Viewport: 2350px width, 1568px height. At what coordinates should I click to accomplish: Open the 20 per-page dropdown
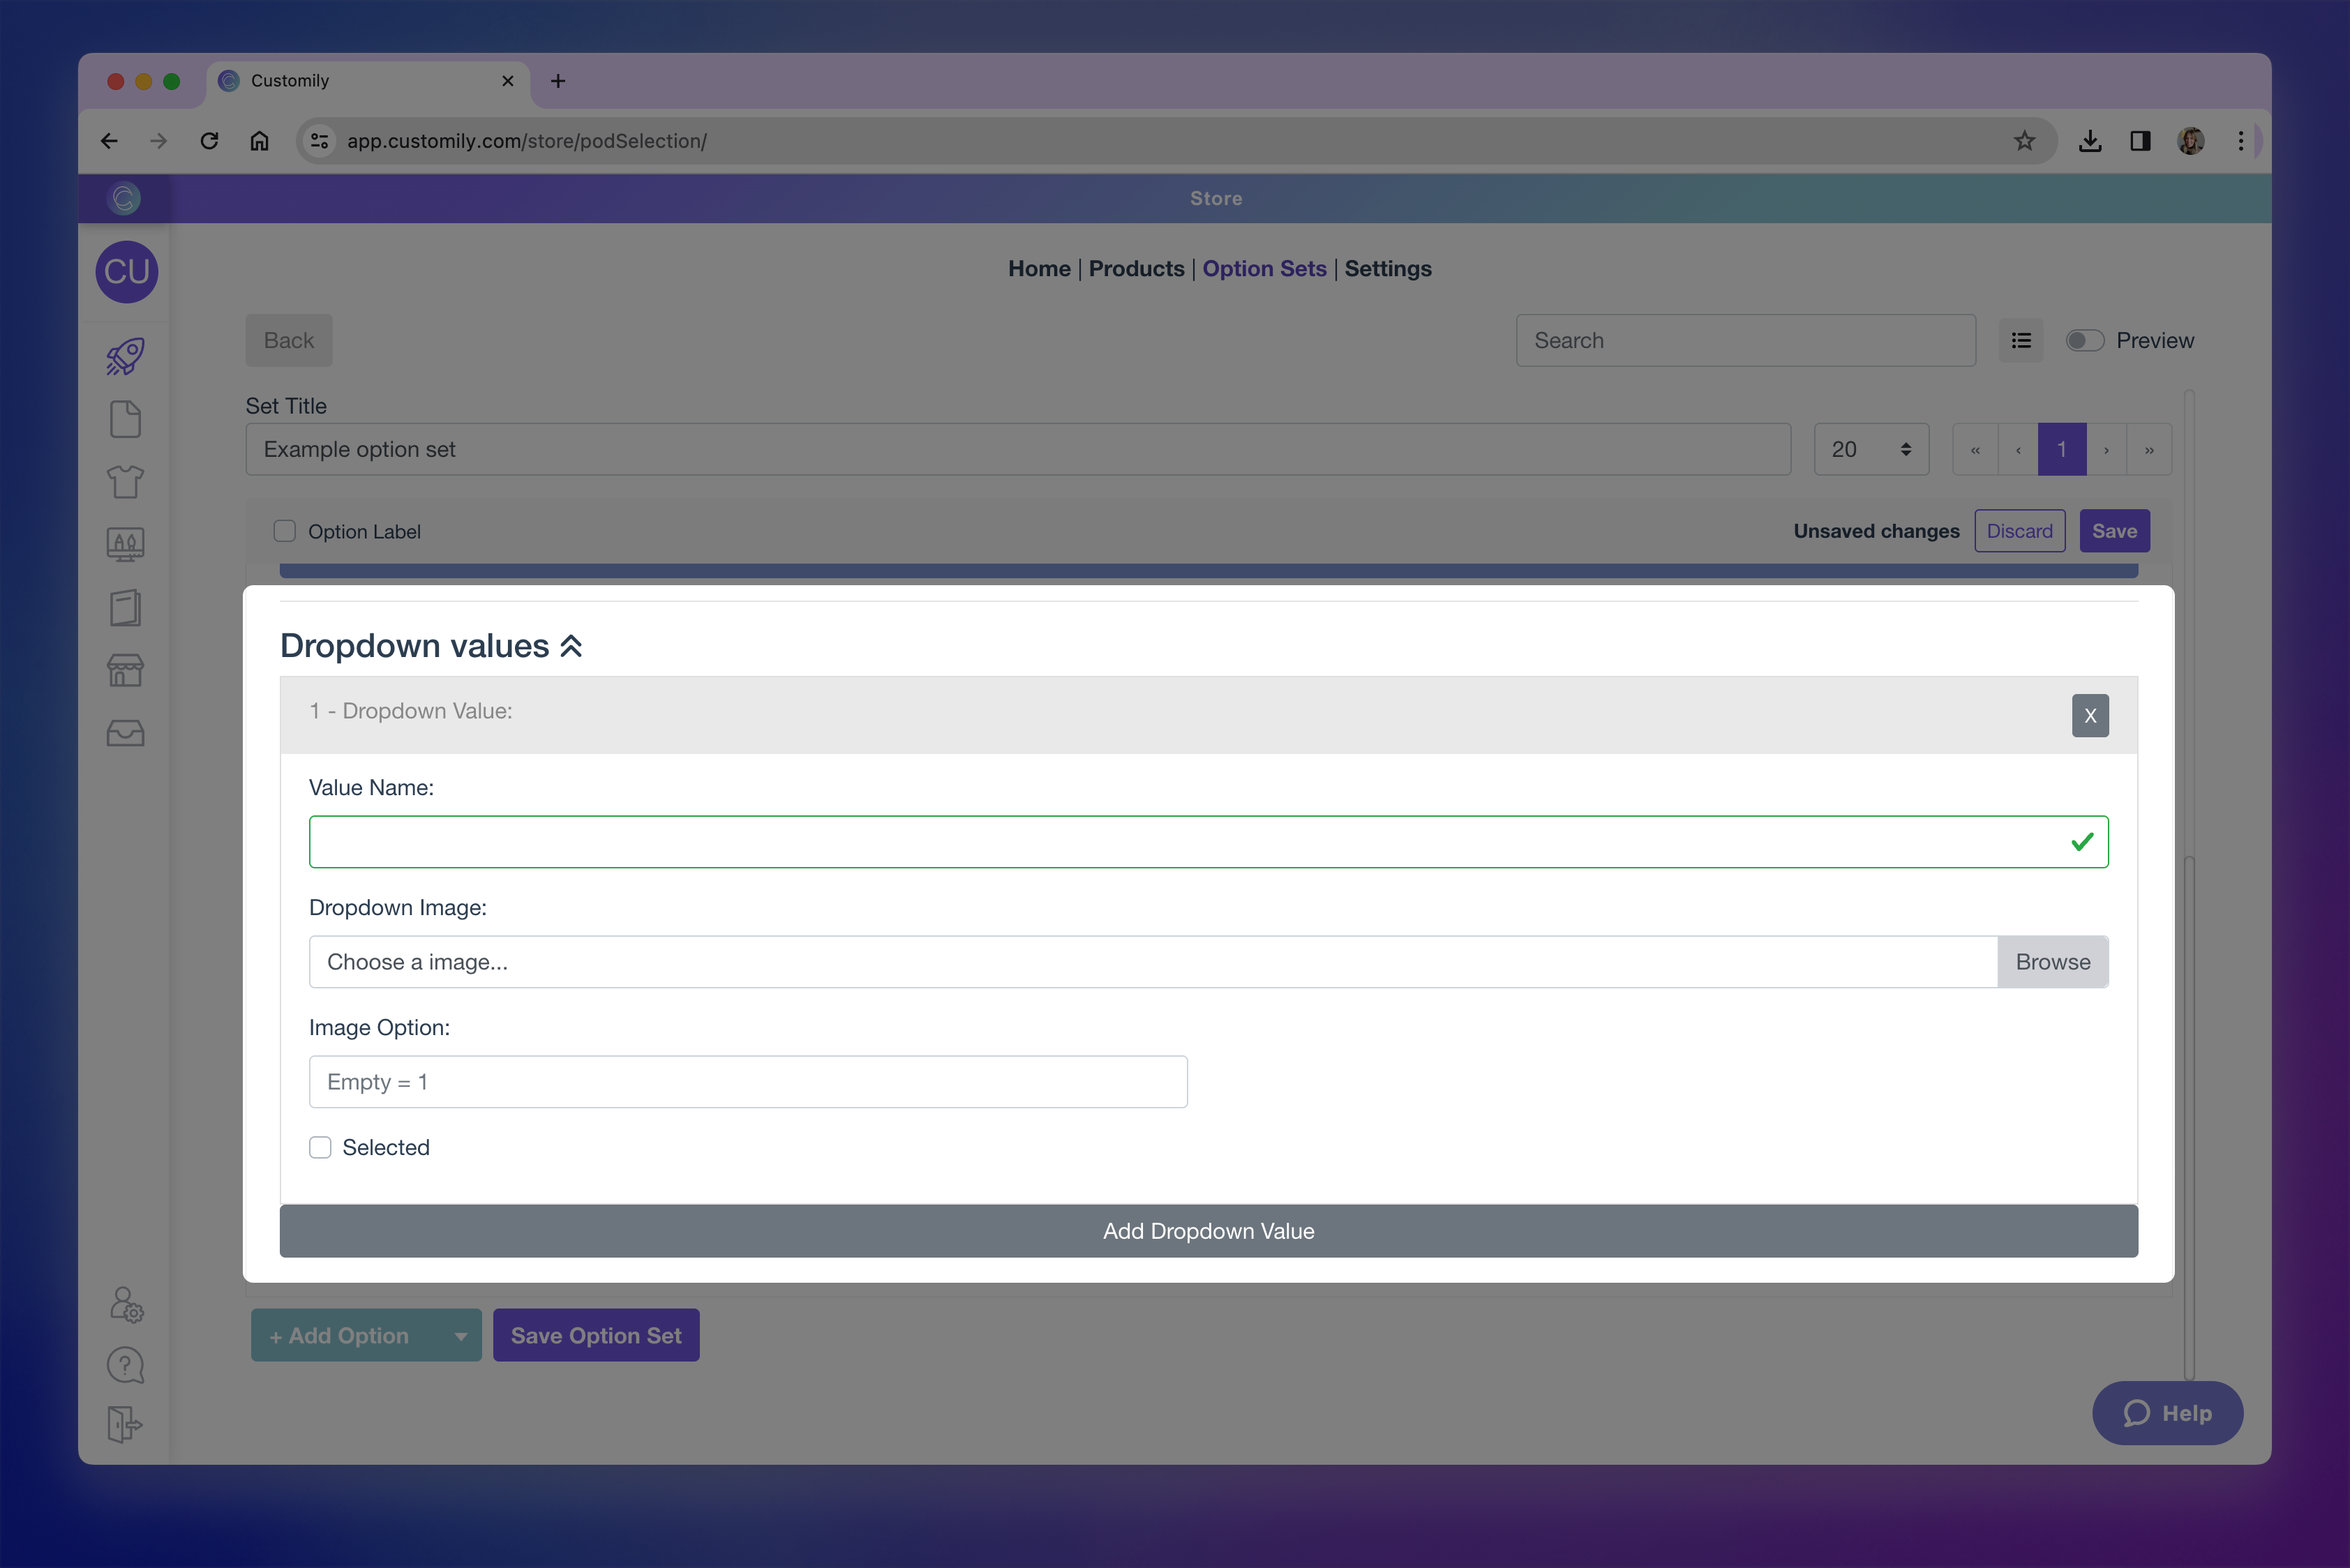[x=1871, y=450]
